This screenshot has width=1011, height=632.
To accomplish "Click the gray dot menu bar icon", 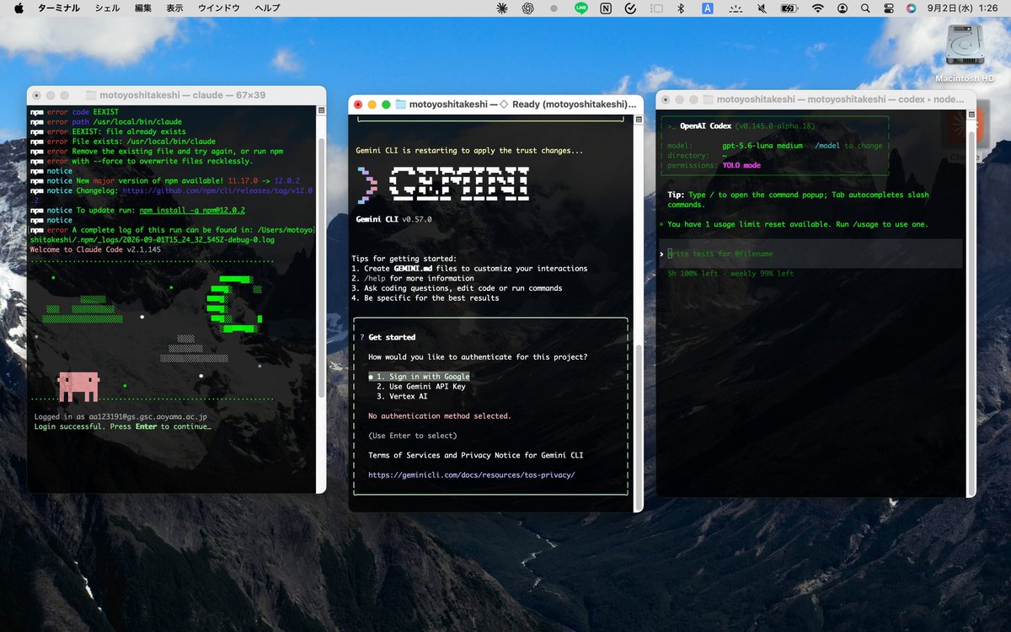I will click(x=554, y=8).
